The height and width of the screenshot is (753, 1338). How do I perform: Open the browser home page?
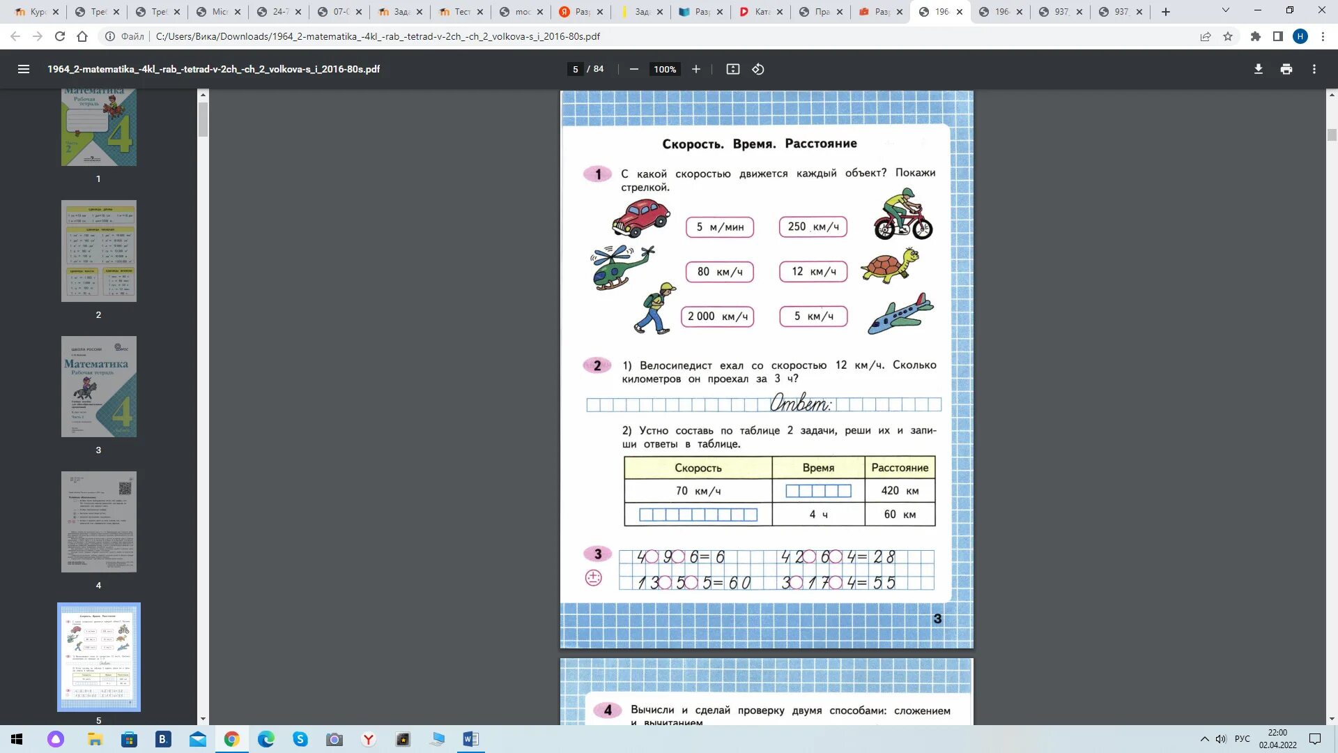point(82,36)
